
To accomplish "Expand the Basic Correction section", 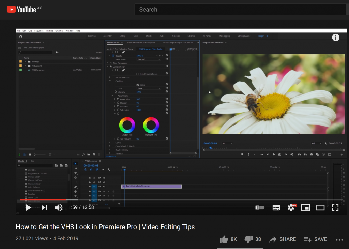I will [109, 77].
